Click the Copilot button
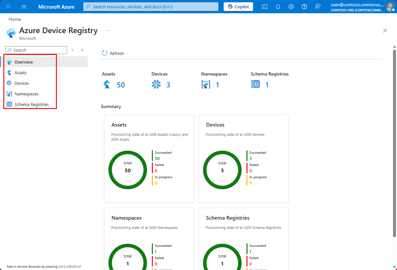 238,7
